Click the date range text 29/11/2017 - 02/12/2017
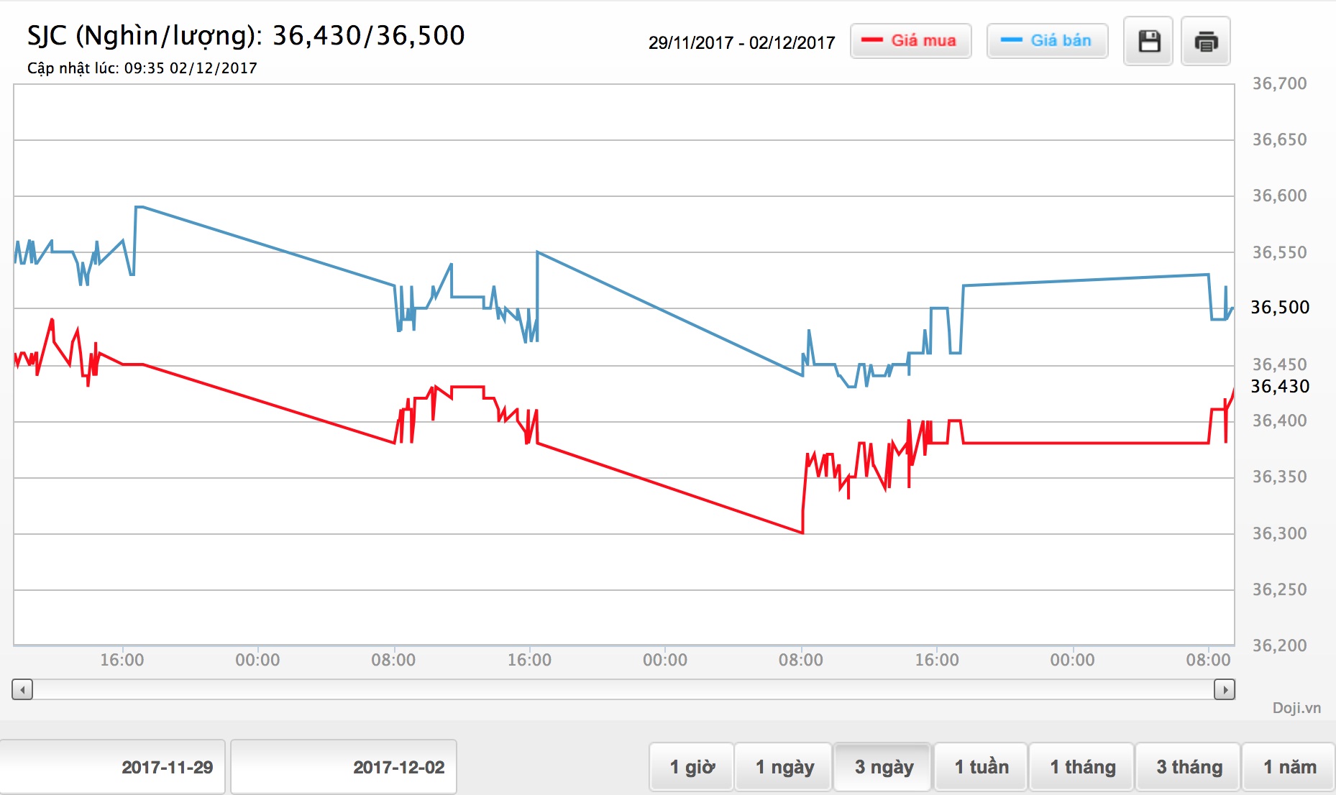 741,42
